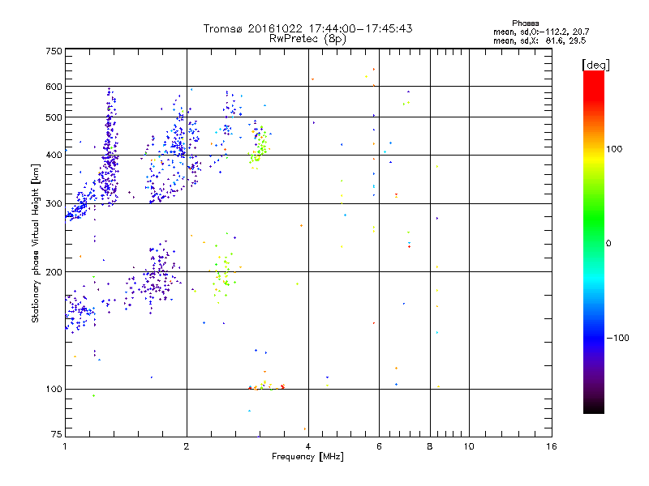Click the x-axis tick label '8'
Screen dimensions: 649x486
point(430,446)
